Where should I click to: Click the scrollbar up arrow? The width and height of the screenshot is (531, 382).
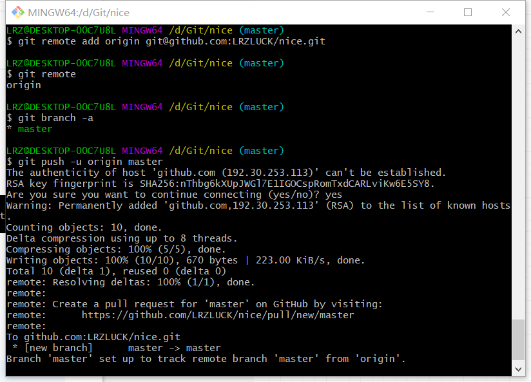click(518, 32)
